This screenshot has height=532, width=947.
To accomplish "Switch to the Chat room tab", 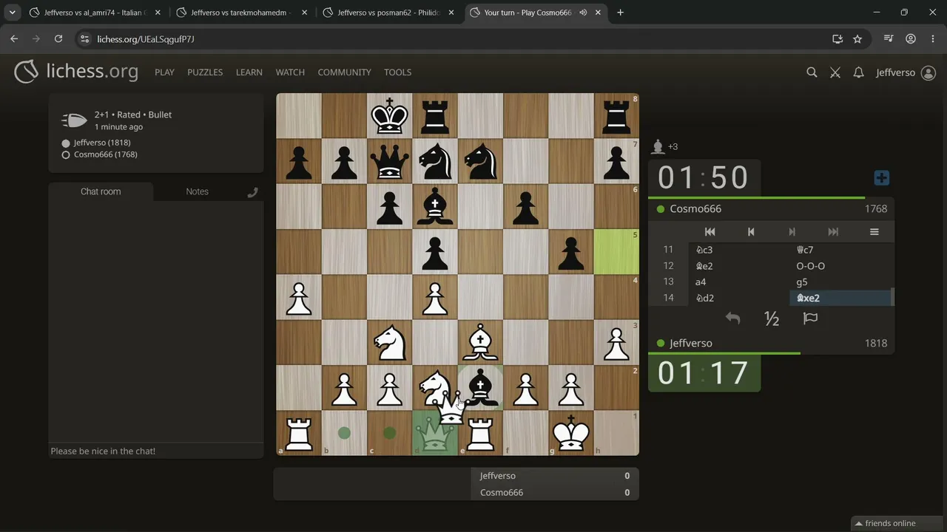I will click(101, 191).
